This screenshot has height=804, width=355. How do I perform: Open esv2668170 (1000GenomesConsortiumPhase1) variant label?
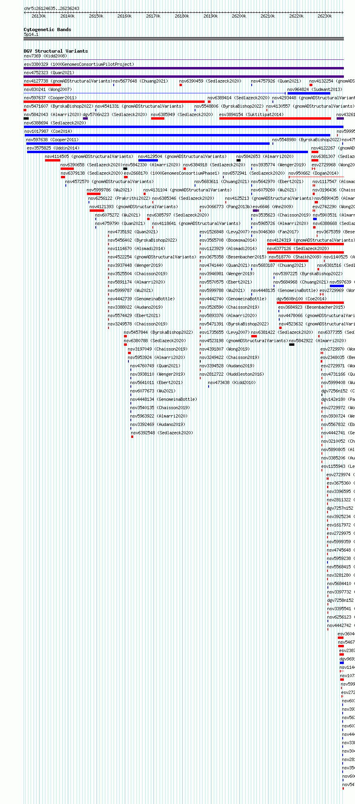point(172,173)
